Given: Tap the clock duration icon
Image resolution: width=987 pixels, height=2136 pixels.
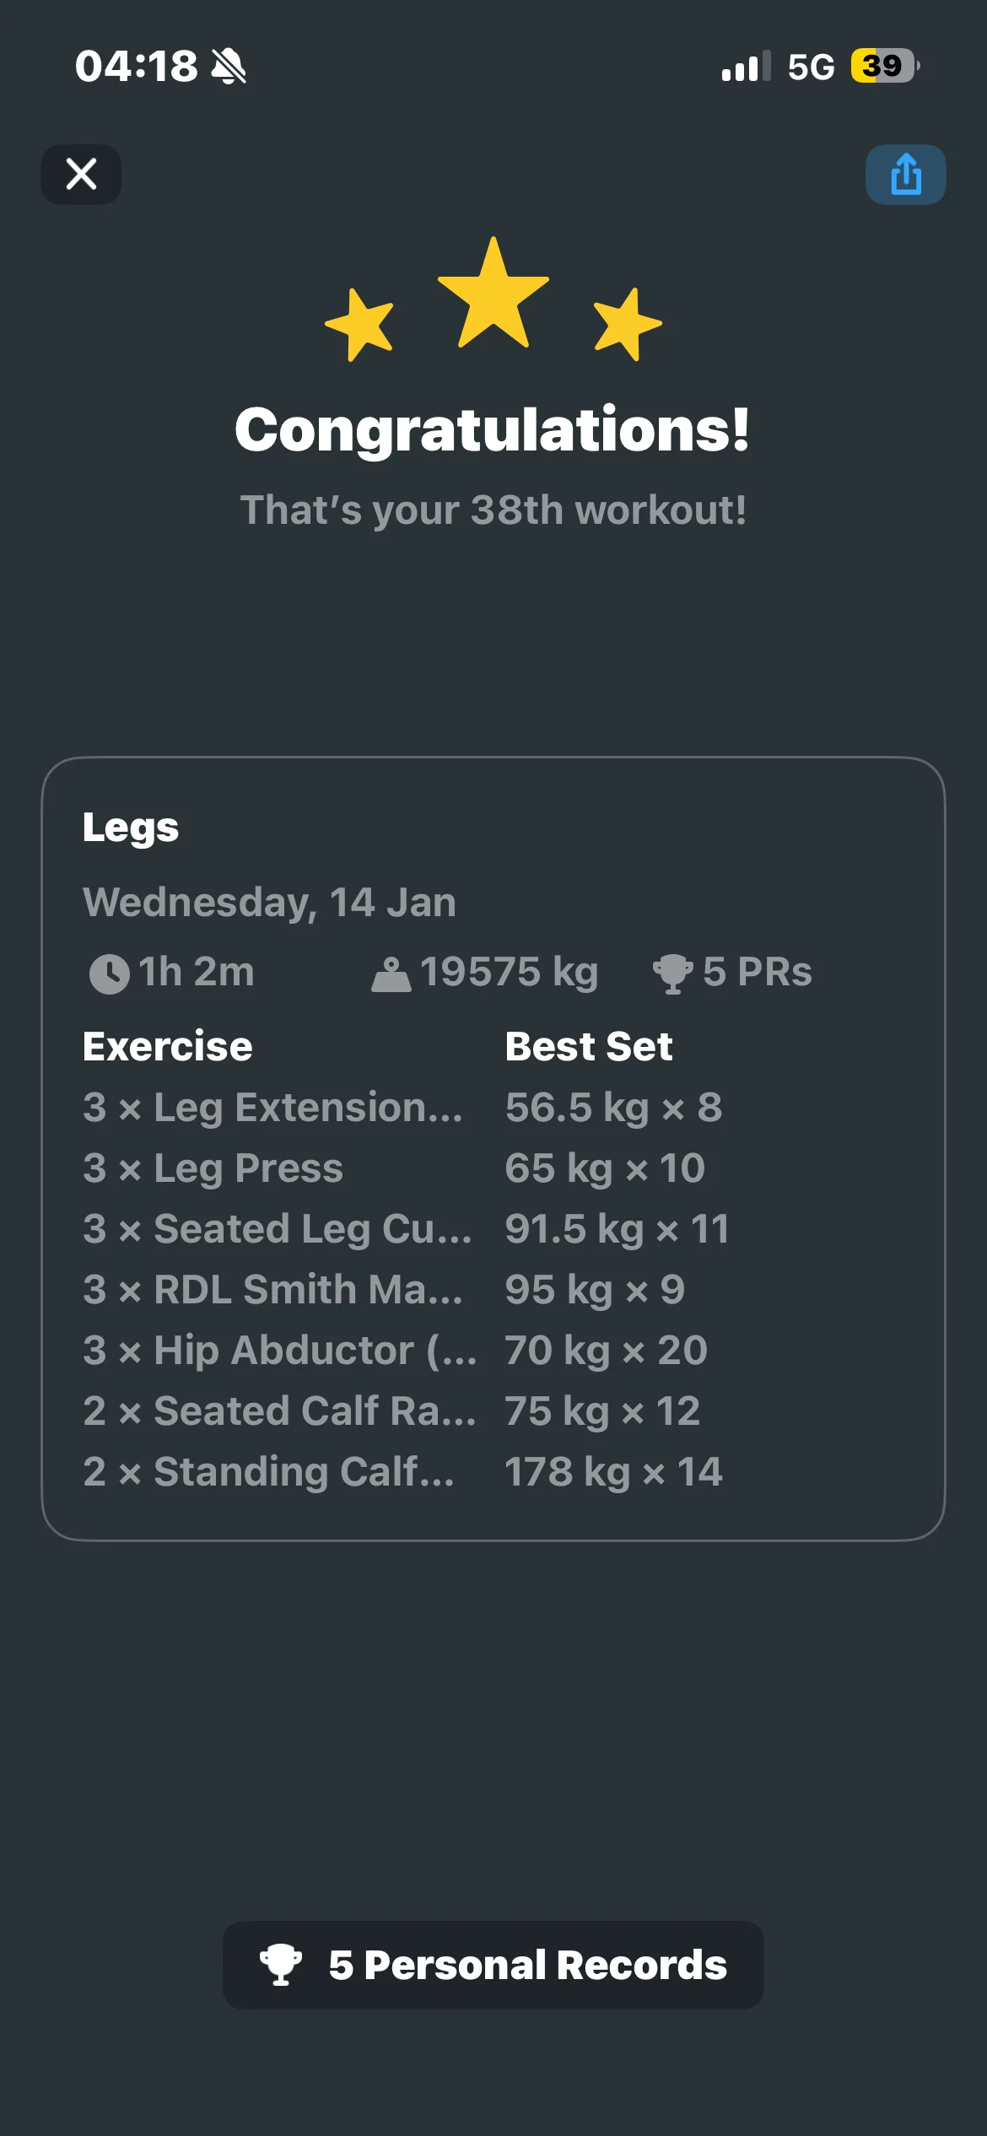Looking at the screenshot, I should pyautogui.click(x=110, y=974).
